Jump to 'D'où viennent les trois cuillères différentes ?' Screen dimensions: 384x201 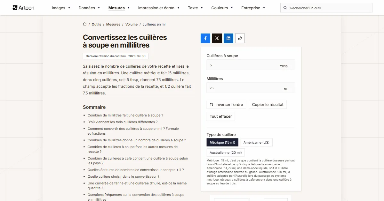coord(123,122)
